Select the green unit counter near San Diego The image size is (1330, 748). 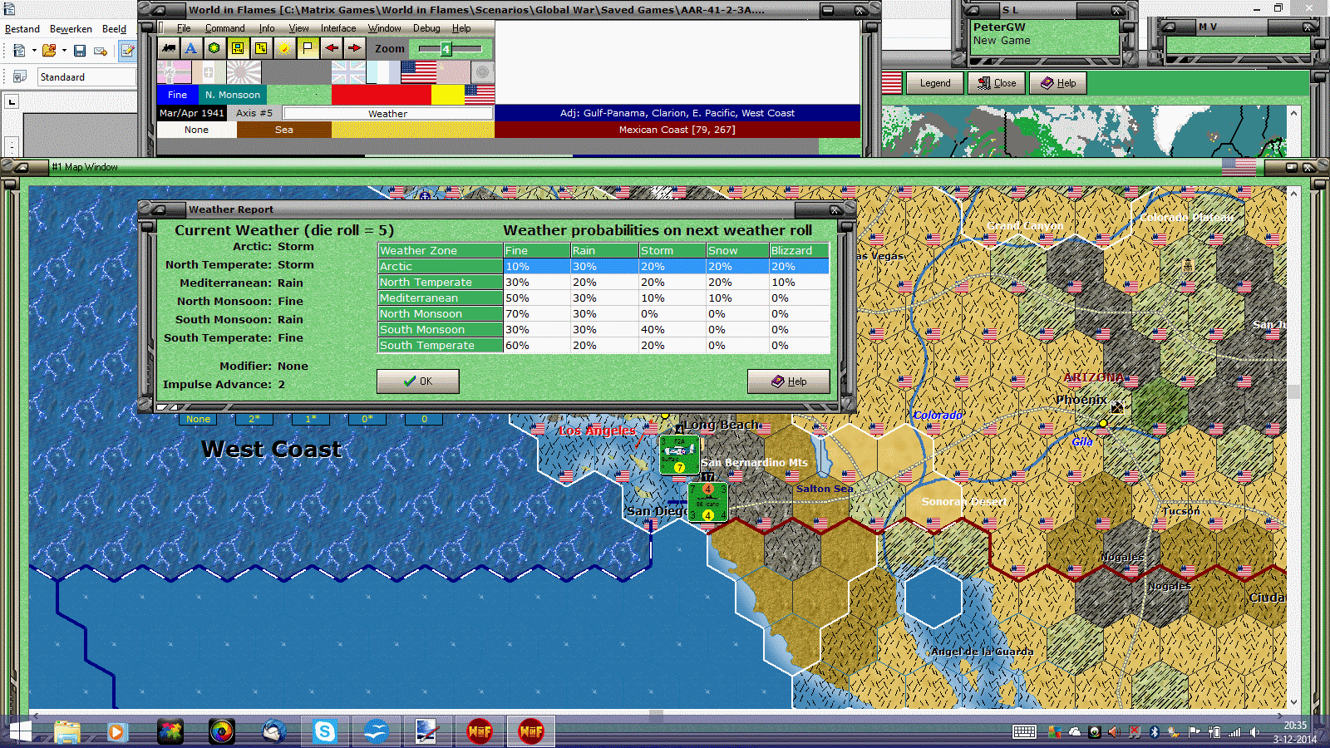tap(708, 502)
